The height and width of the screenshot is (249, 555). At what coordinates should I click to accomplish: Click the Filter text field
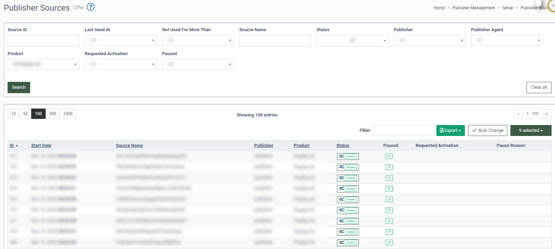(x=404, y=130)
